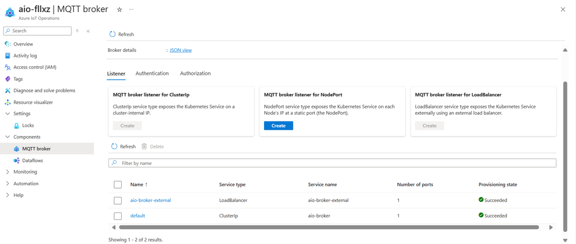
Task: Refresh the listener list
Action: point(123,147)
